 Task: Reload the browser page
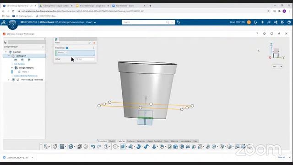13,11
